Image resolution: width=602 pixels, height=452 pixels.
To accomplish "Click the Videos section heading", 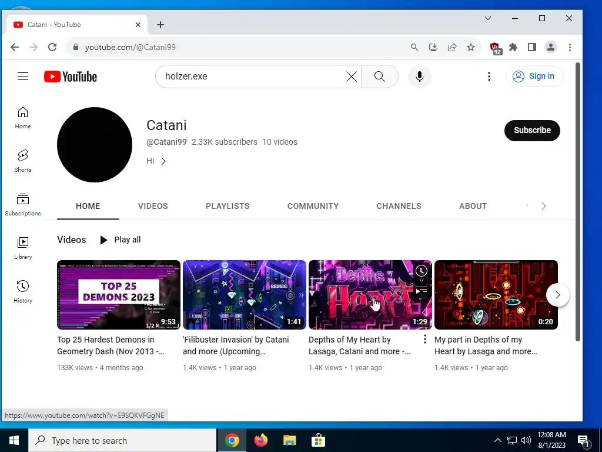I will pos(71,240).
